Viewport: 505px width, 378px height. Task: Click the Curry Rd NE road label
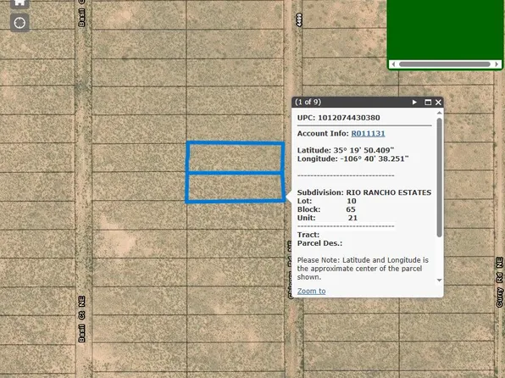tap(499, 282)
